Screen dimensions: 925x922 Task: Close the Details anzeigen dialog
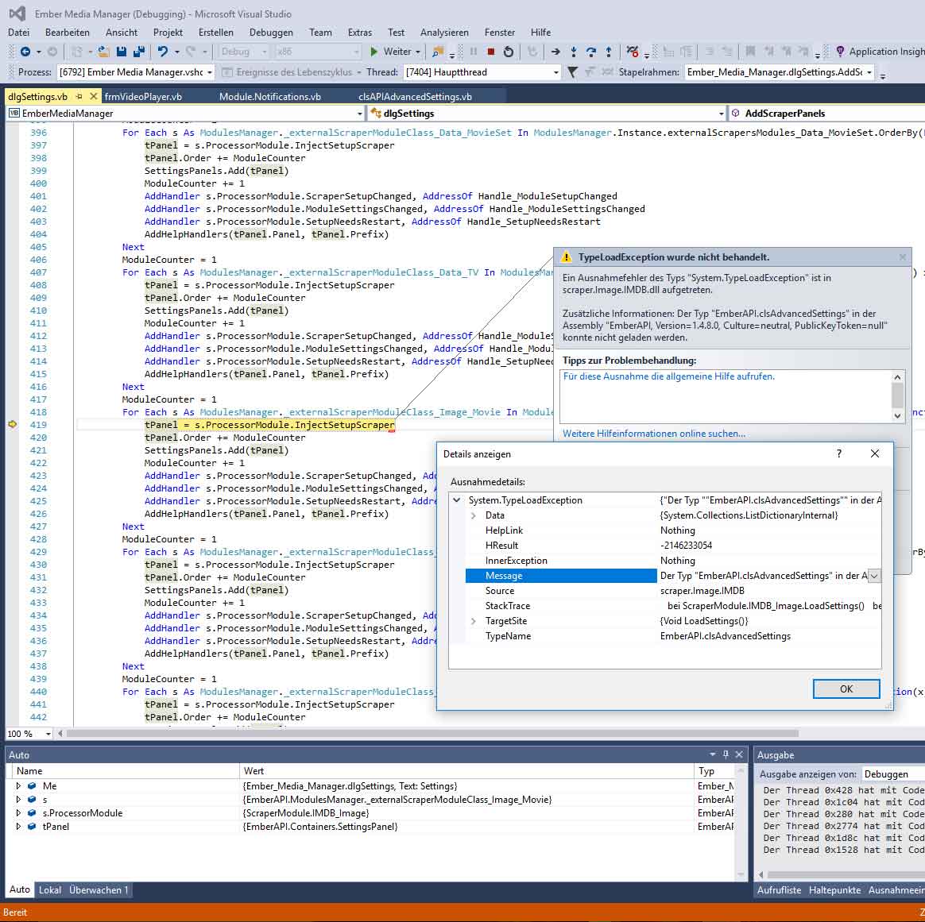875,453
